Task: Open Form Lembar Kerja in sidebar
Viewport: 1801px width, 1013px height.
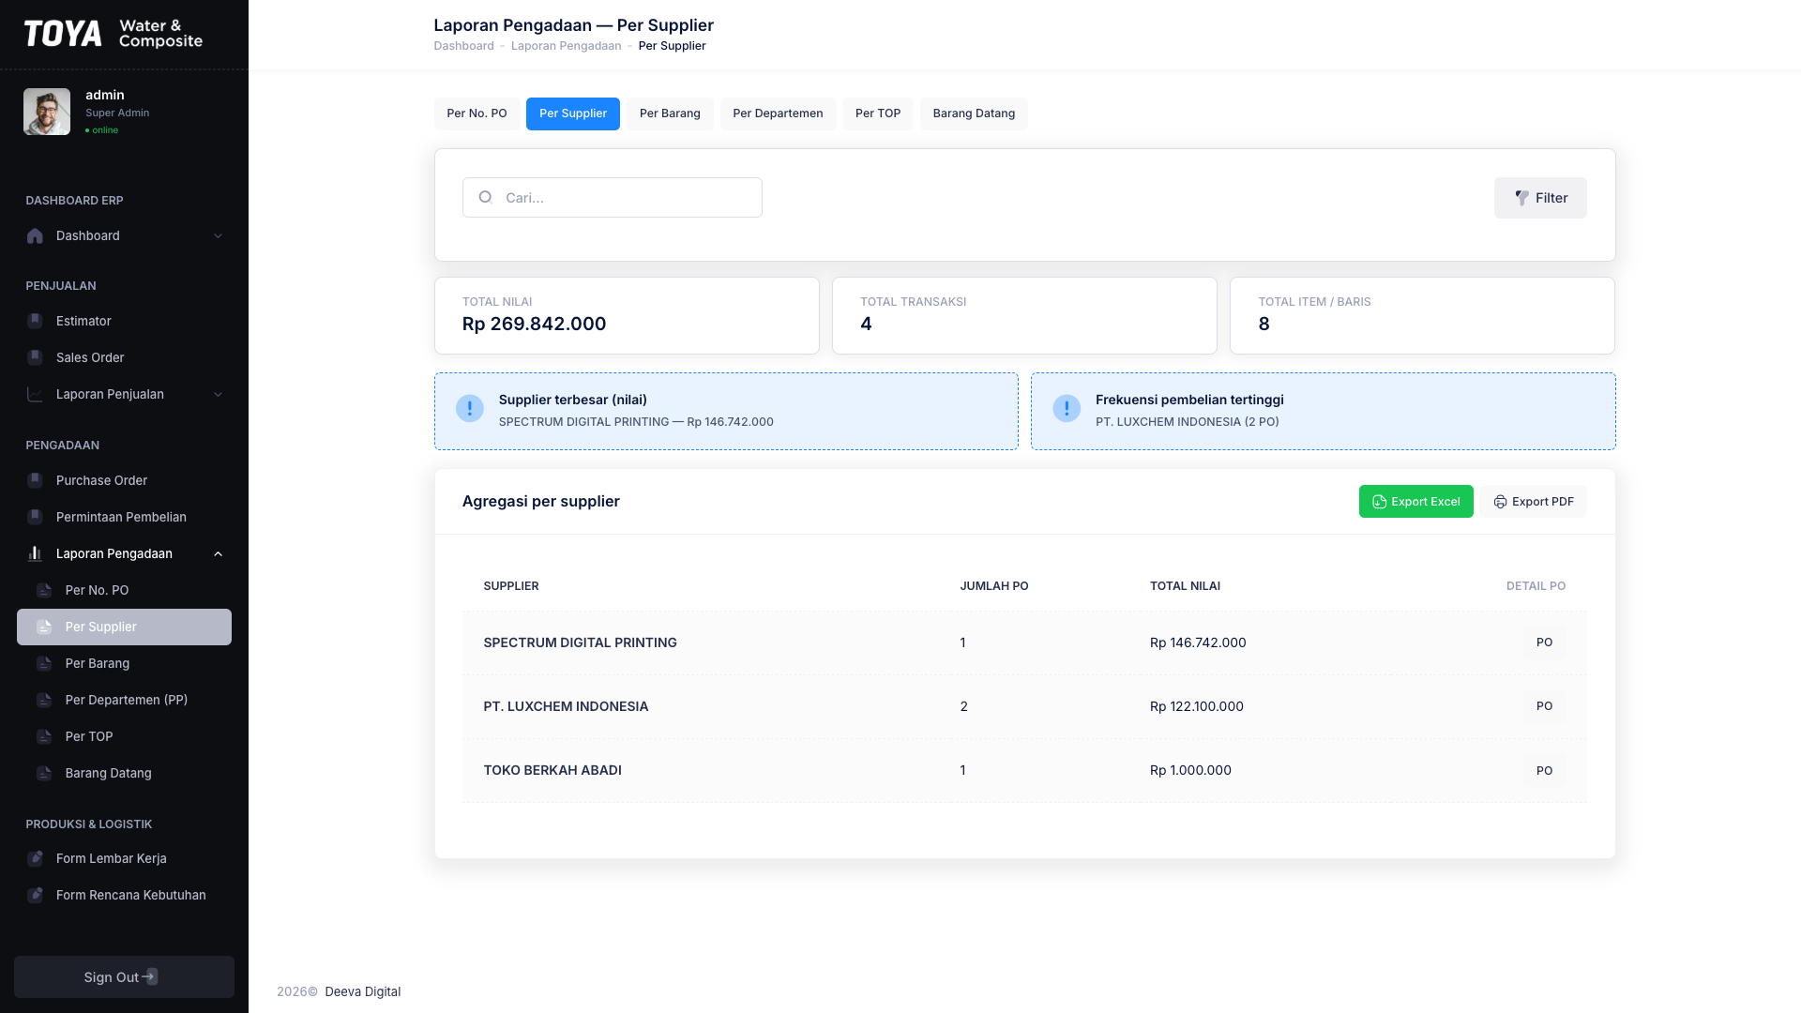Action: pos(124,858)
